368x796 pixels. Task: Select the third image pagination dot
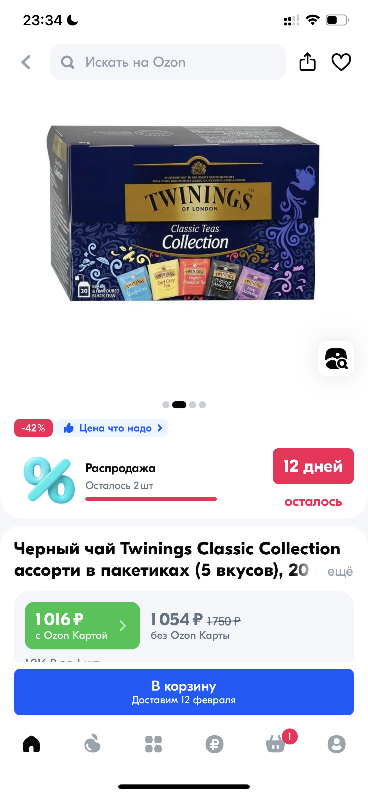pos(193,405)
